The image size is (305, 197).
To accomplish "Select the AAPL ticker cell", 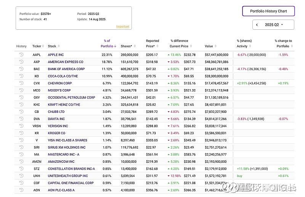I will point(37,55).
